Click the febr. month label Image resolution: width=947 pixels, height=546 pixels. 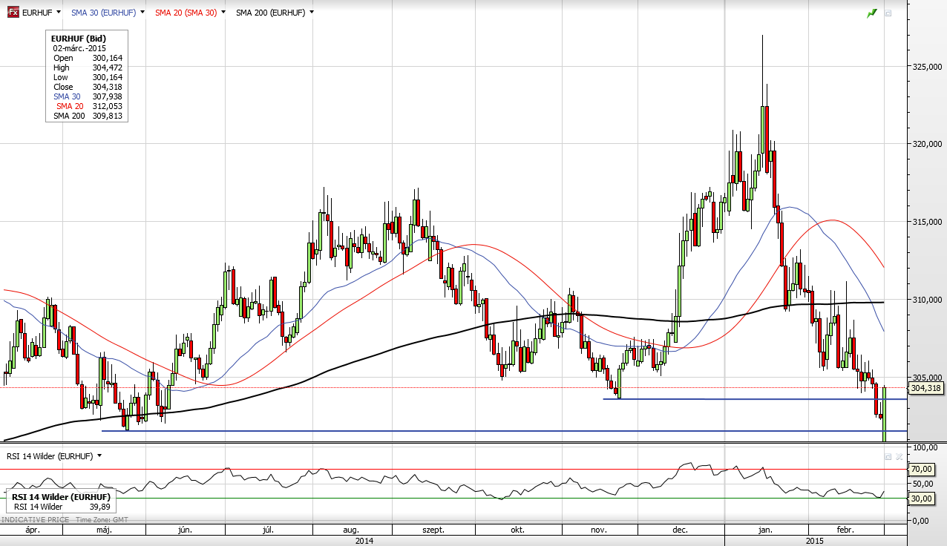click(845, 530)
